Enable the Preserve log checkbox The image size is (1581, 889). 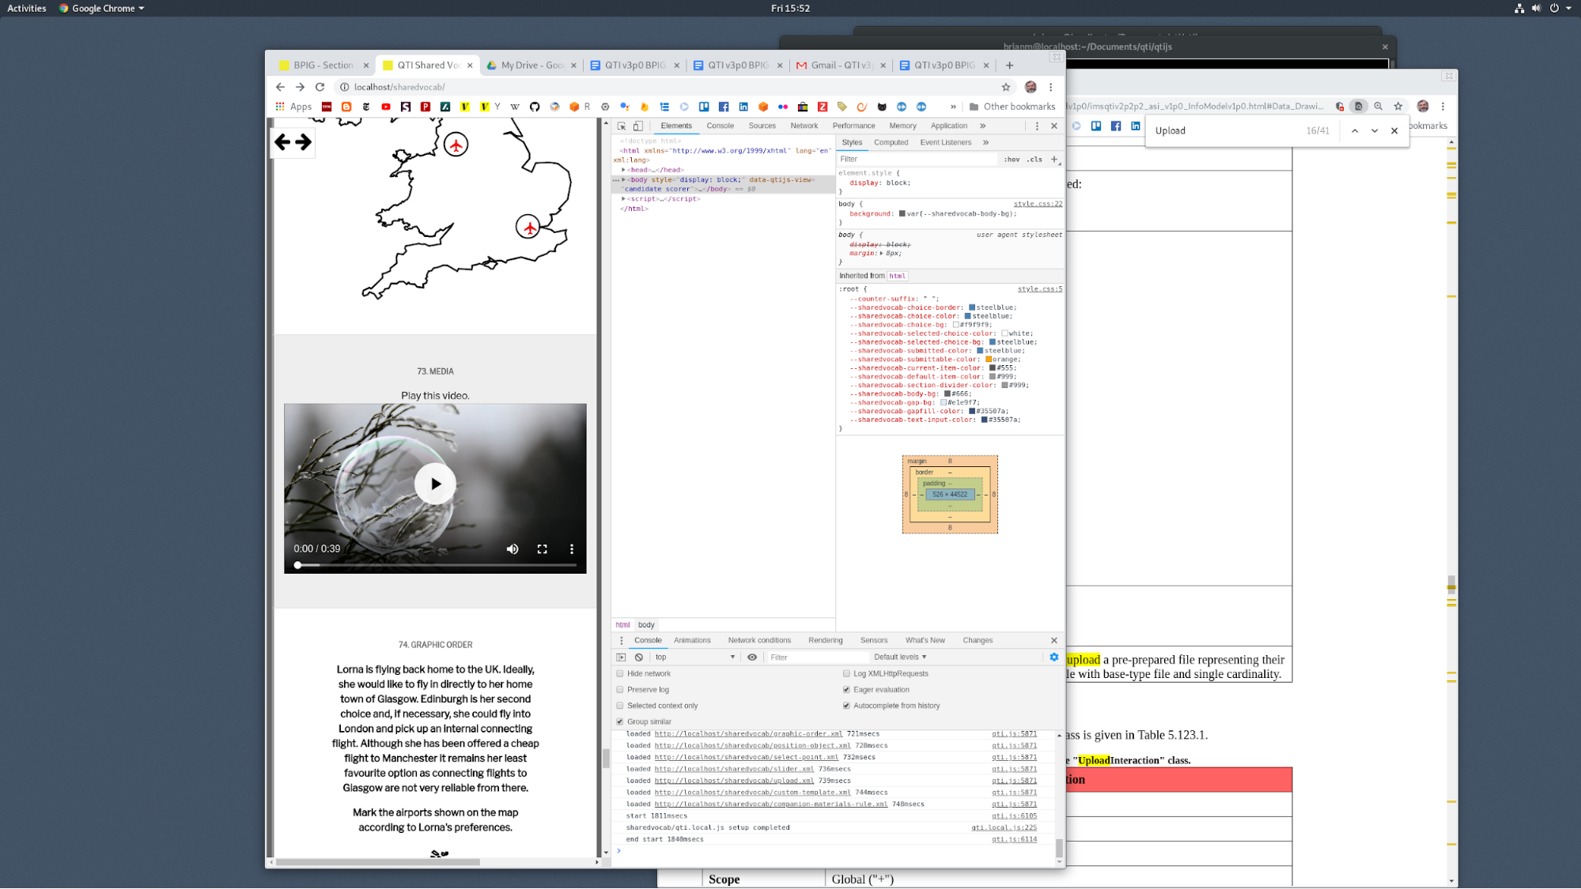coord(620,690)
